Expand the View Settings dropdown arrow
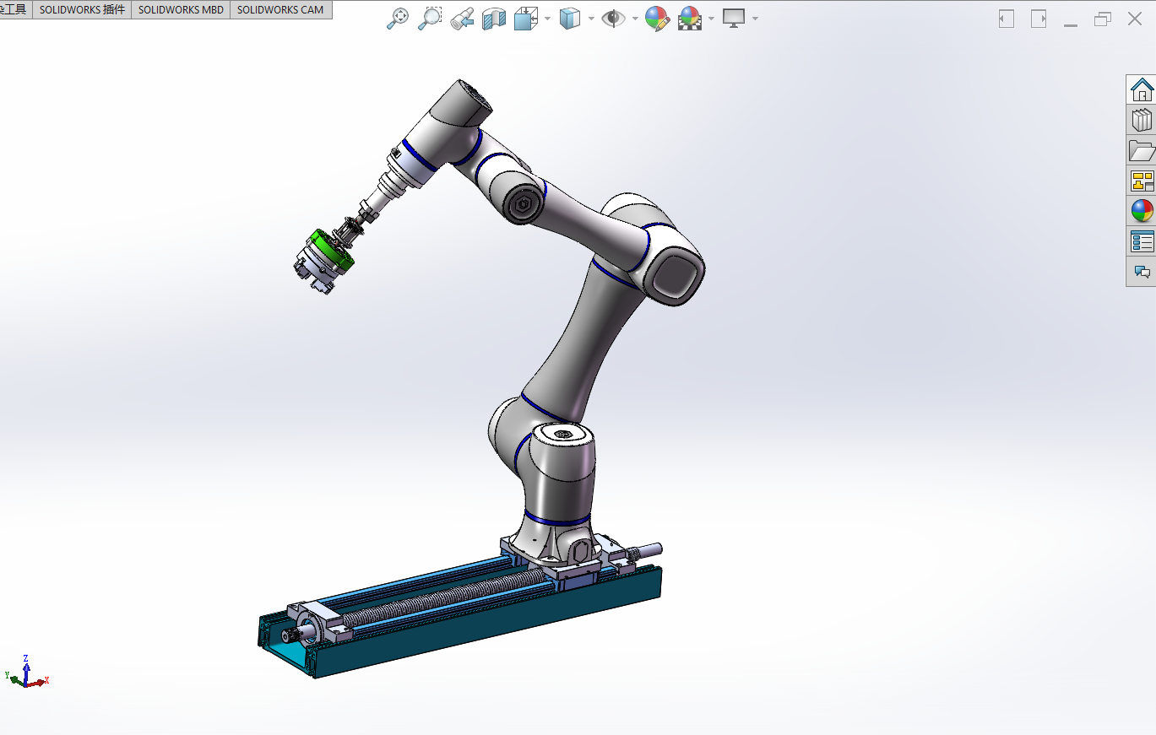1156x735 pixels. pos(754,19)
